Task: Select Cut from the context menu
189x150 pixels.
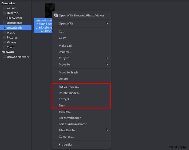Action: [82, 32]
